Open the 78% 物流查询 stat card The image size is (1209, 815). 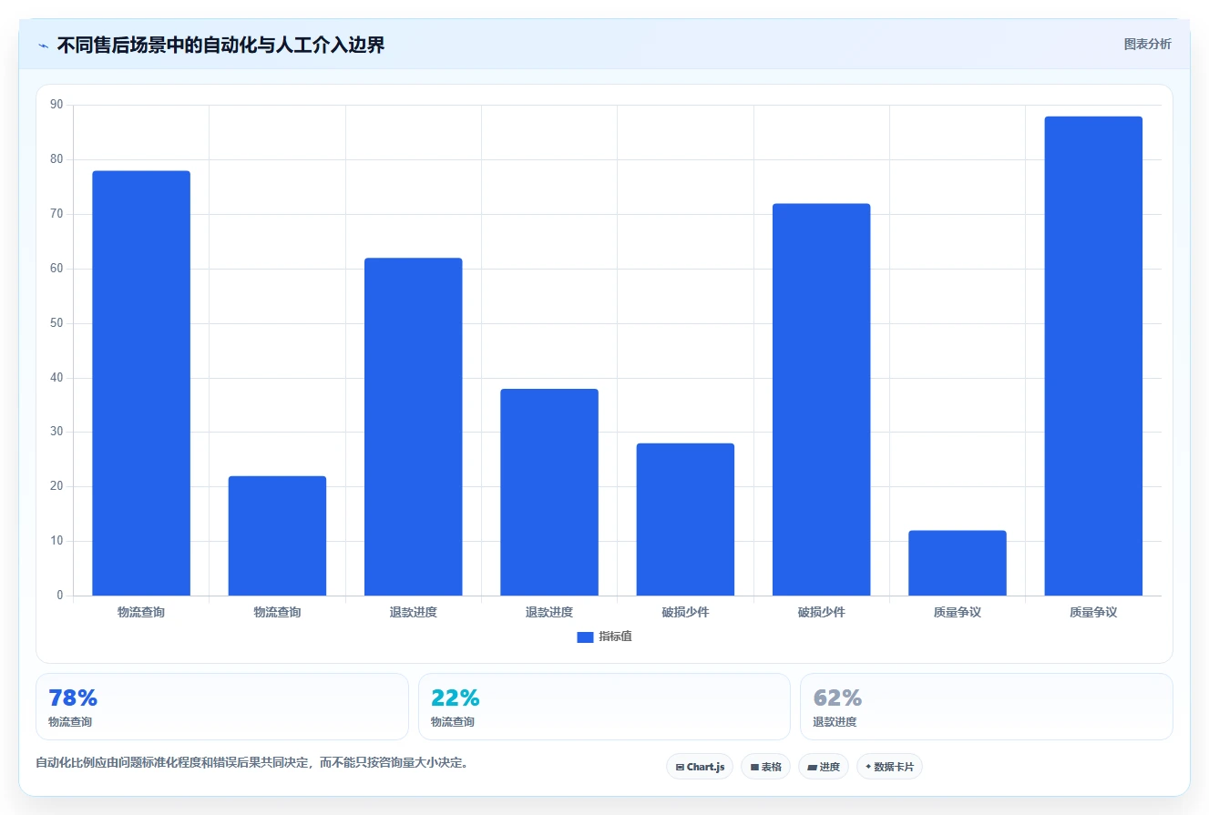coord(222,707)
